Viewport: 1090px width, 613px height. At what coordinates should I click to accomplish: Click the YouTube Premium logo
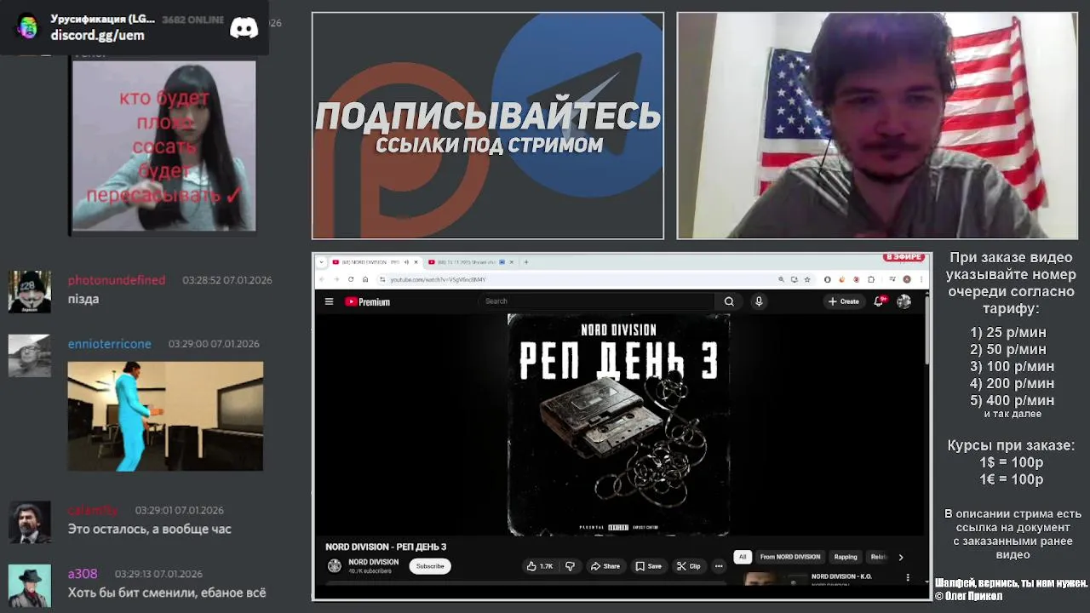point(367,301)
